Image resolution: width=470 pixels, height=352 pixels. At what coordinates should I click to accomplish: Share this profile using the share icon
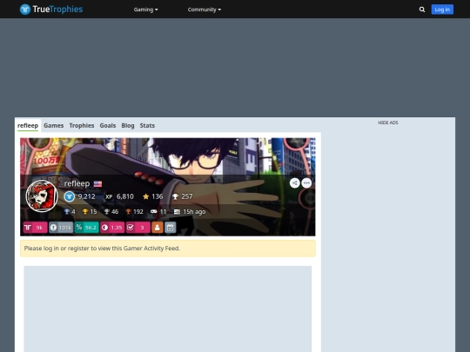[x=295, y=183]
